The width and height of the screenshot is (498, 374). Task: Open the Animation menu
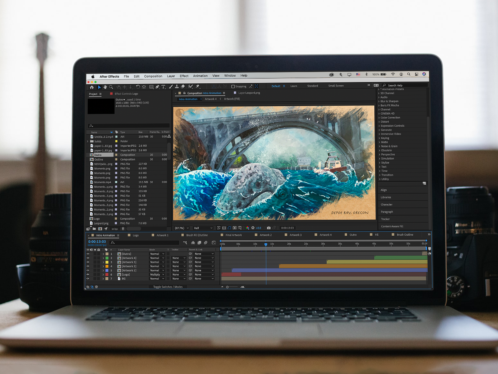coord(200,76)
